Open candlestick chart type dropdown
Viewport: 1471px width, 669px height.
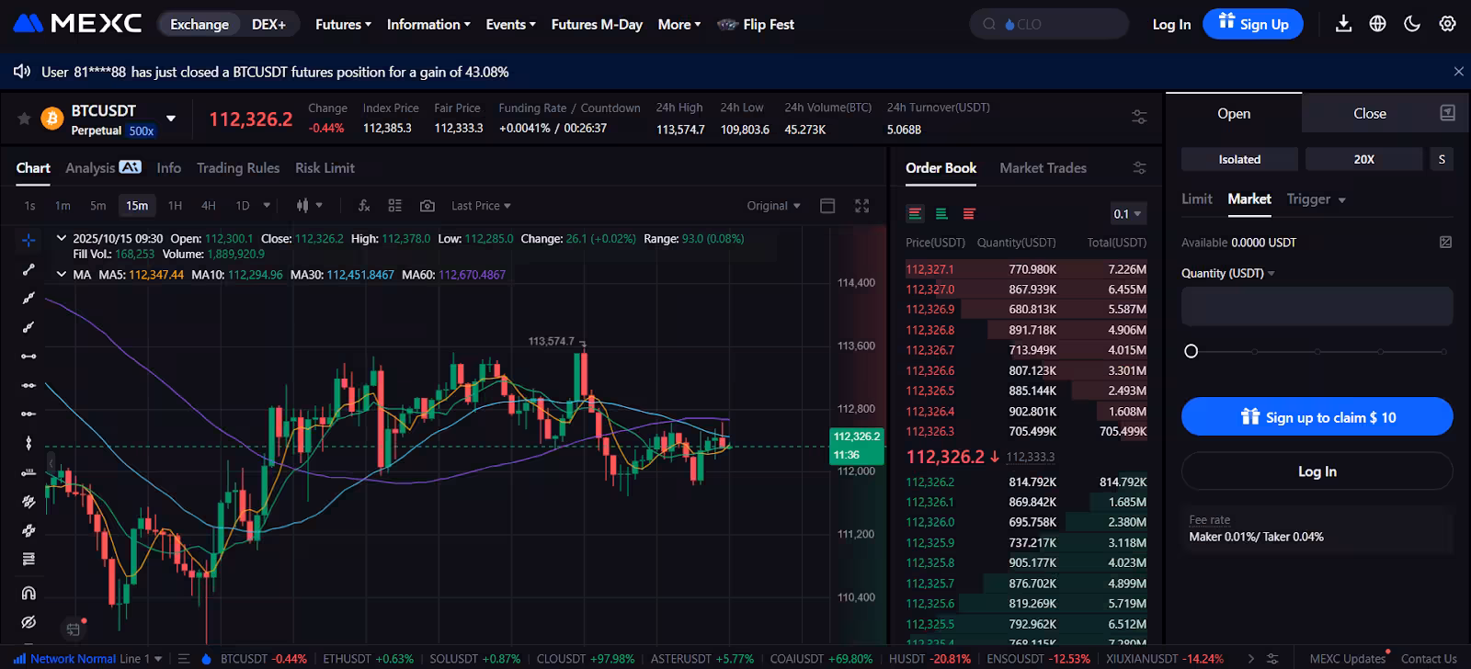click(x=309, y=206)
